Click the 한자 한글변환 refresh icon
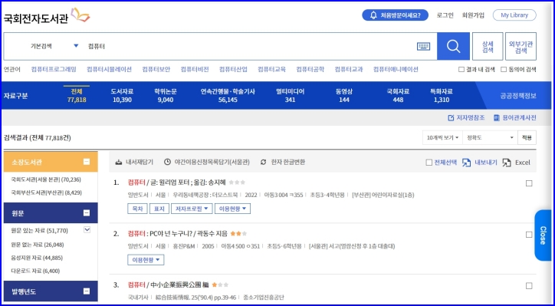Image resolution: width=555 pixels, height=306 pixels. 263,163
